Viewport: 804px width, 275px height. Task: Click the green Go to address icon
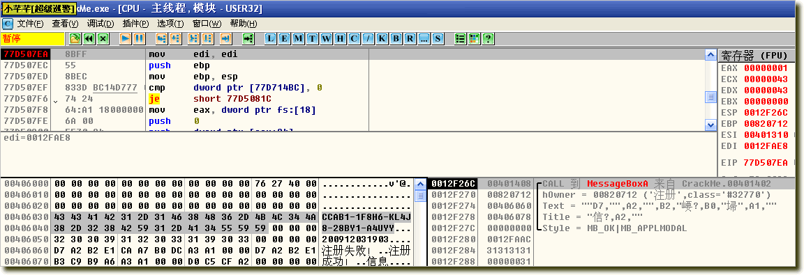tap(248, 38)
